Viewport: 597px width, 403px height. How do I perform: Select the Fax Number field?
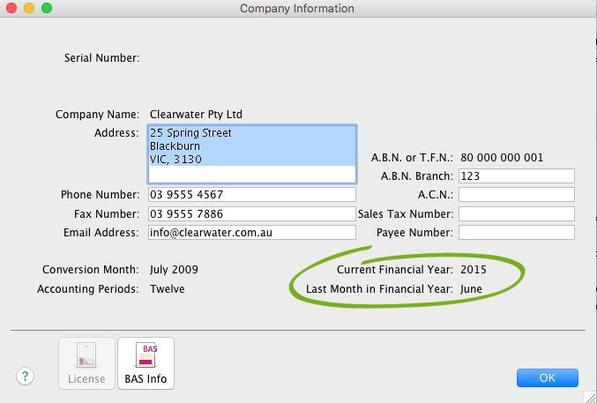pos(251,214)
